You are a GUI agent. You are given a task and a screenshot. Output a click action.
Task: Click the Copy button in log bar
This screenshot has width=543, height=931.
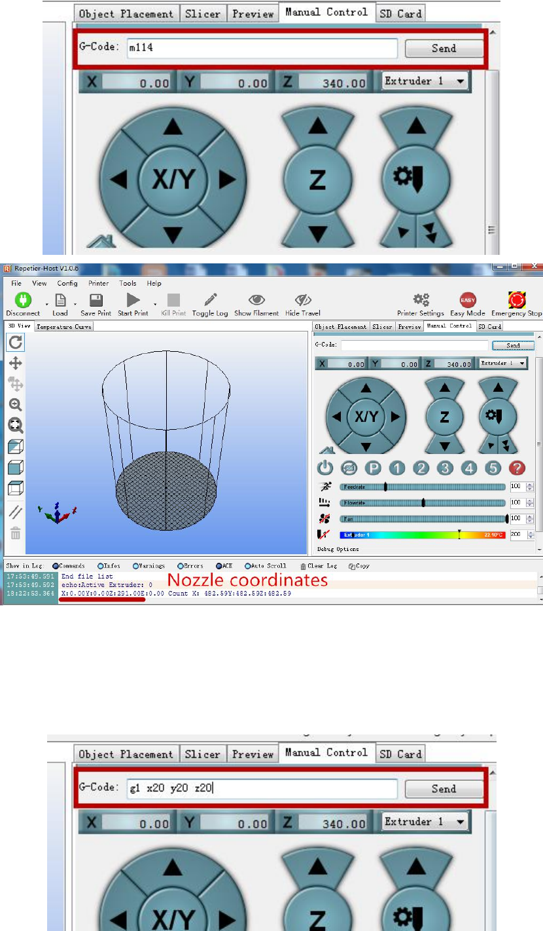pos(360,565)
